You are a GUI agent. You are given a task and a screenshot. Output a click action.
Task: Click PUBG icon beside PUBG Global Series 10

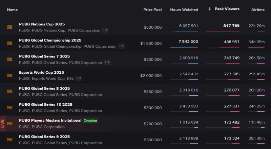coord(9,107)
